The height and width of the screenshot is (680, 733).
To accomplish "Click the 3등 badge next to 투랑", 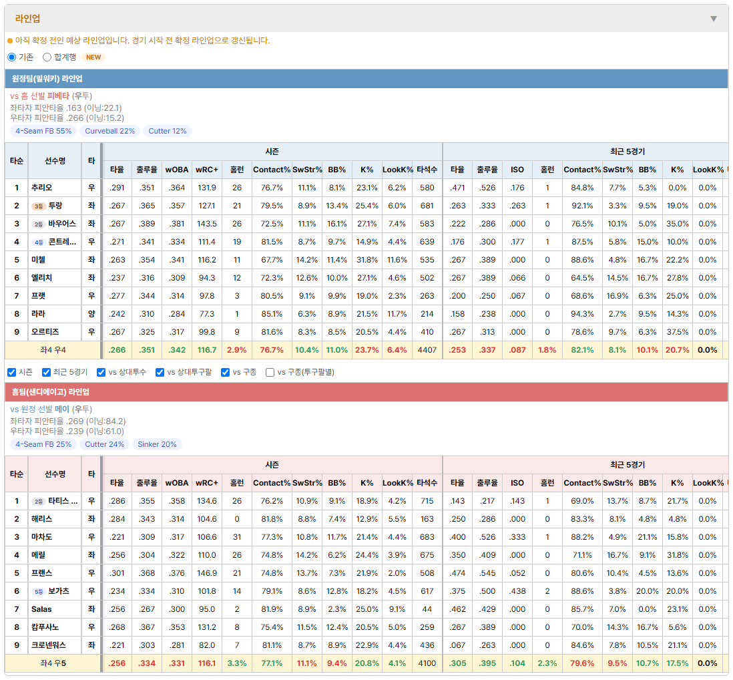I will click(x=38, y=206).
